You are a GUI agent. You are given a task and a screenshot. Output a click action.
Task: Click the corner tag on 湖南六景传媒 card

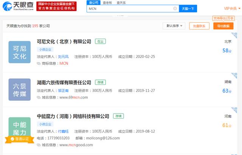(x=234, y=75)
